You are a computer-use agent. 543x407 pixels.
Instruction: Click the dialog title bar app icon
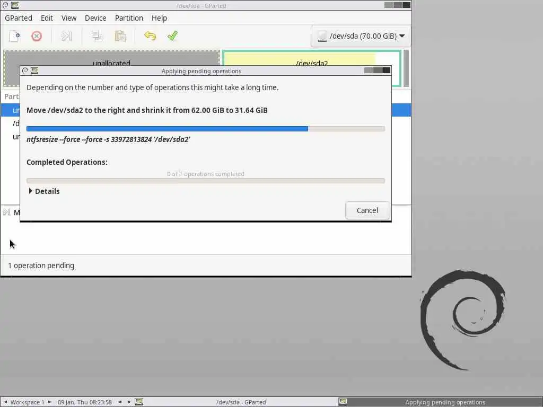pyautogui.click(x=34, y=70)
